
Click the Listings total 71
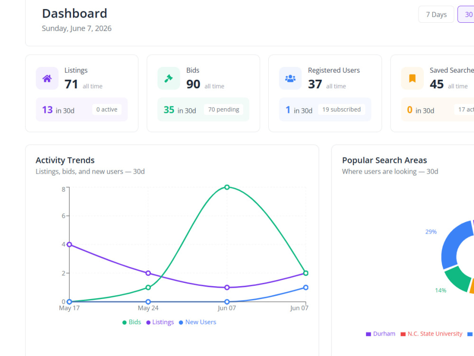[x=71, y=84]
